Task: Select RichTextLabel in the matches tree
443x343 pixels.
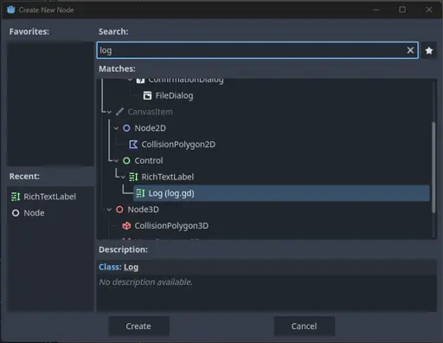Action: coord(168,177)
